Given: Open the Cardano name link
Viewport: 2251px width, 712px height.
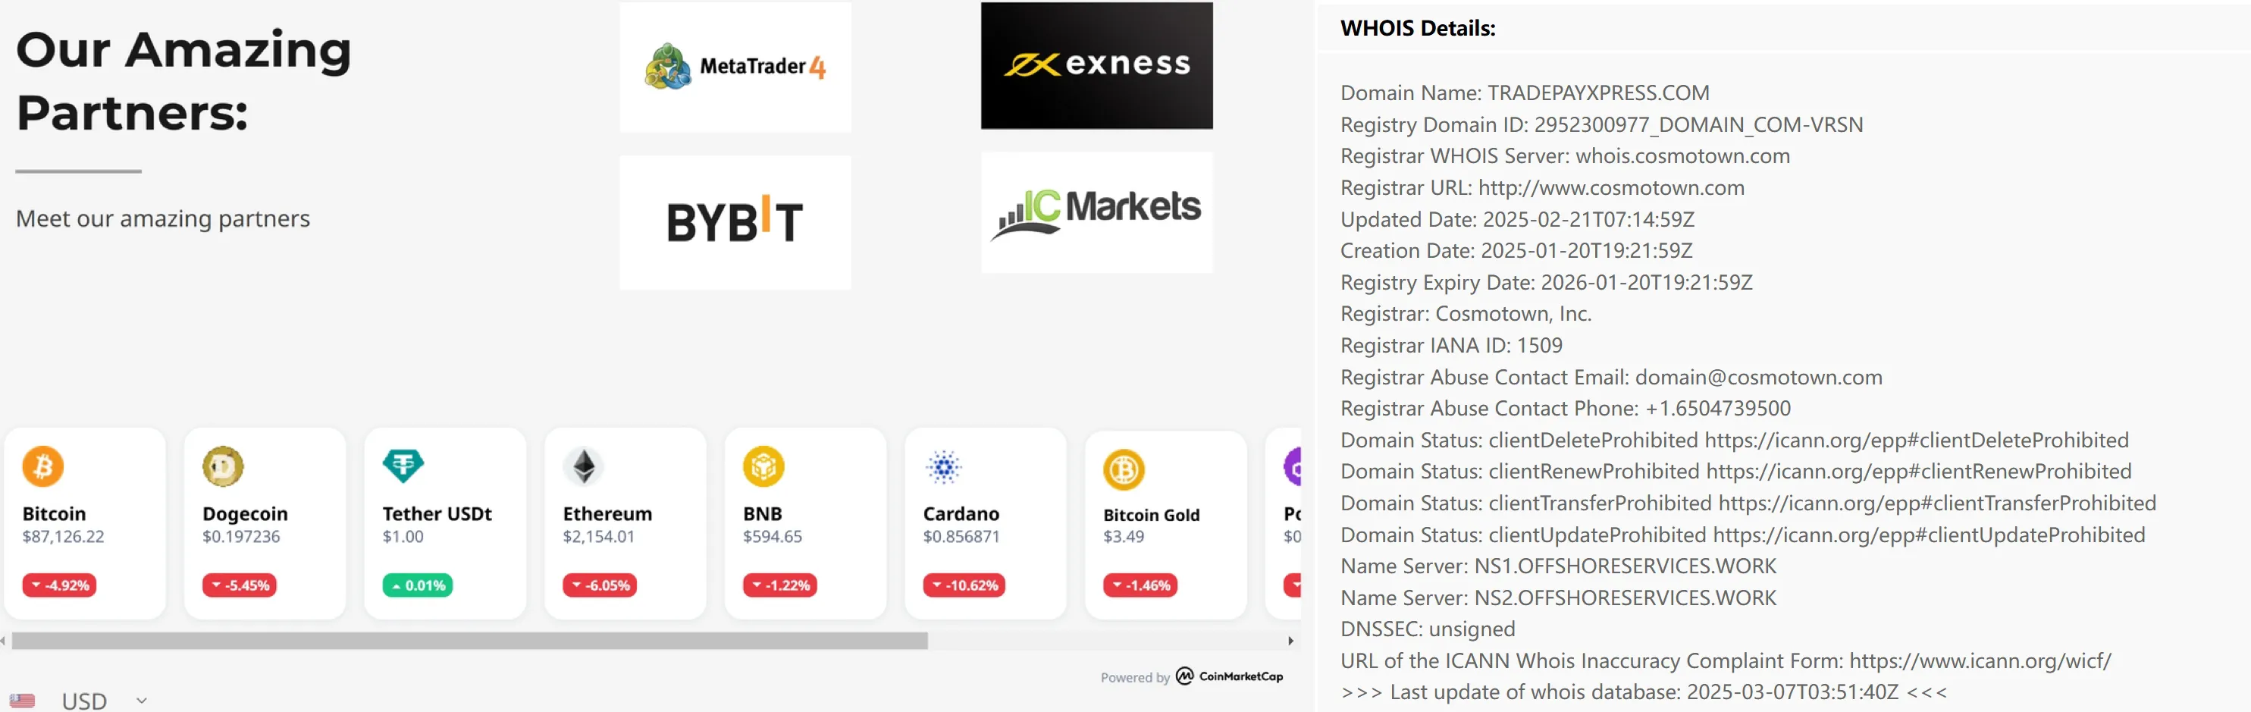Looking at the screenshot, I should click(961, 513).
